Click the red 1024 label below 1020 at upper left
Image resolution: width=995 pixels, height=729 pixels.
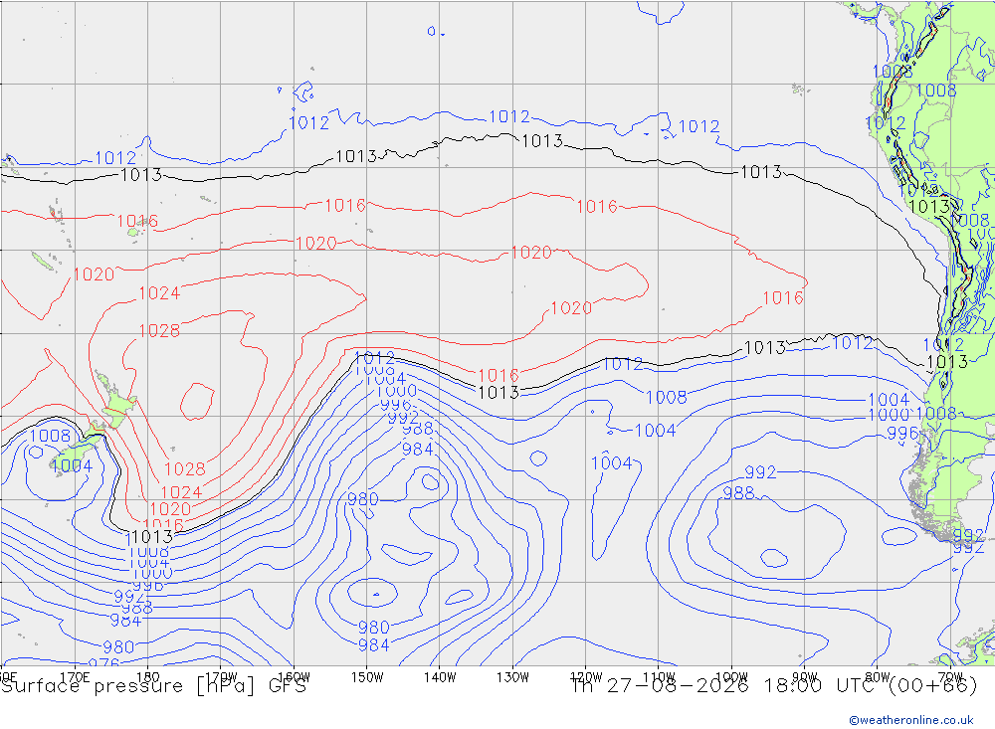[159, 293]
